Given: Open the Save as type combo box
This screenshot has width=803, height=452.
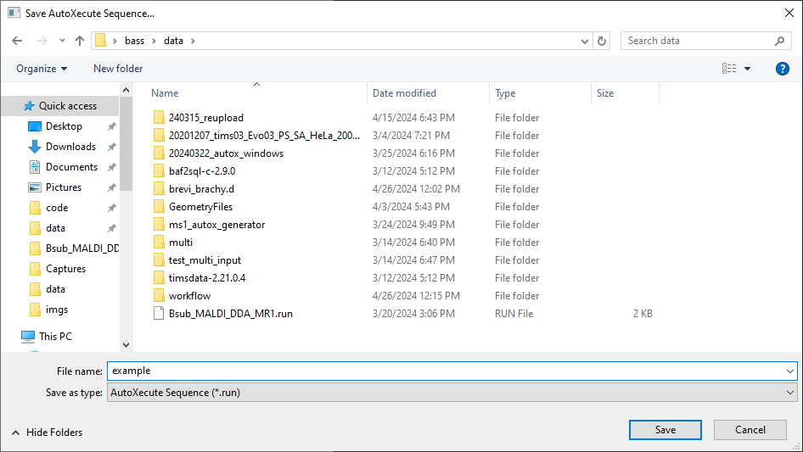Looking at the screenshot, I should click(452, 393).
